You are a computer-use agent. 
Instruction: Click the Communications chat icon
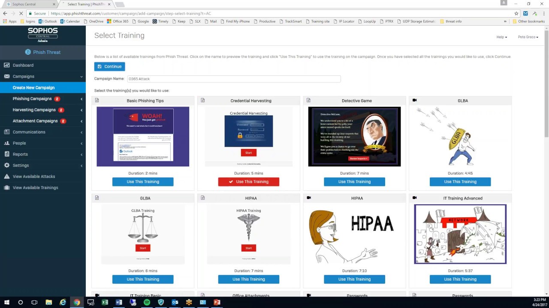point(7,132)
